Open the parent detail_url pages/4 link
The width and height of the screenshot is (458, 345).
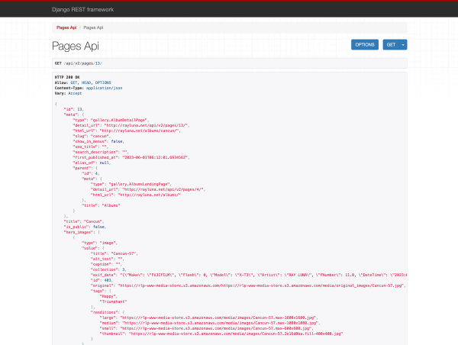(x=163, y=189)
